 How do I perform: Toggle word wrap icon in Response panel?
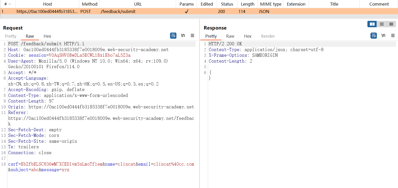click(x=374, y=36)
